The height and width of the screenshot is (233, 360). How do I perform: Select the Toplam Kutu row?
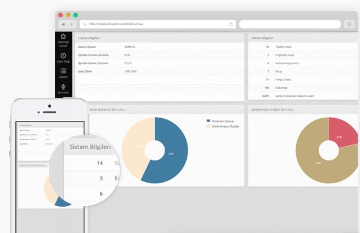pyautogui.click(x=302, y=47)
